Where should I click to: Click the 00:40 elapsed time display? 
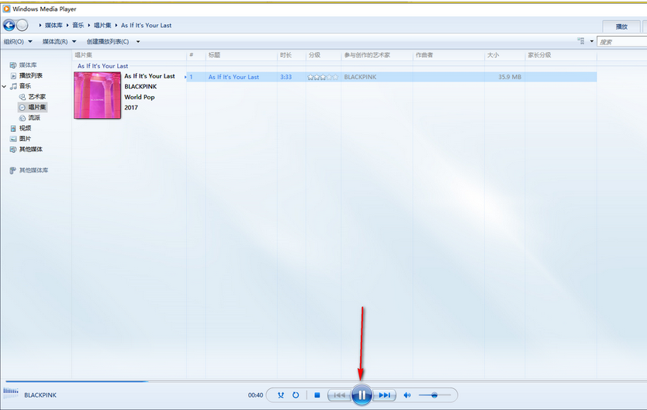tap(255, 395)
